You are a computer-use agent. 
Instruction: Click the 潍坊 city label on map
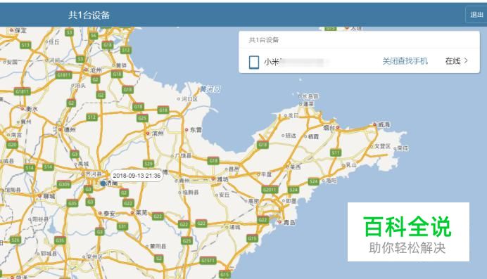(222, 179)
